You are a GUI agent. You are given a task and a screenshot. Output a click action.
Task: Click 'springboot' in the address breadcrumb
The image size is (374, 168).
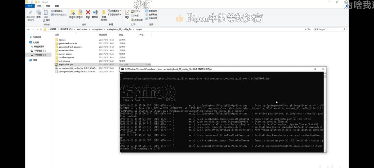97,29
